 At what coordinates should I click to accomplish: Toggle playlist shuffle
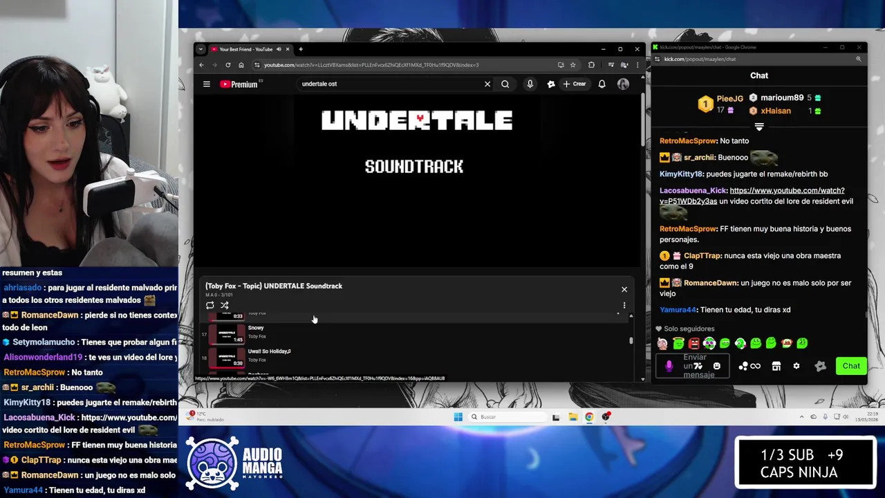pos(225,305)
